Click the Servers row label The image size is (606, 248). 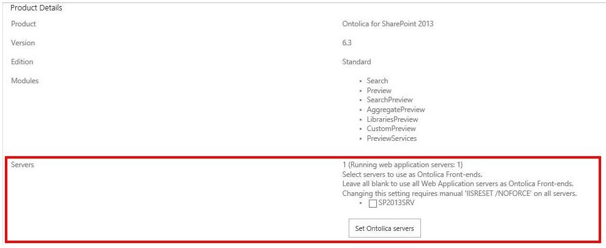(23, 165)
